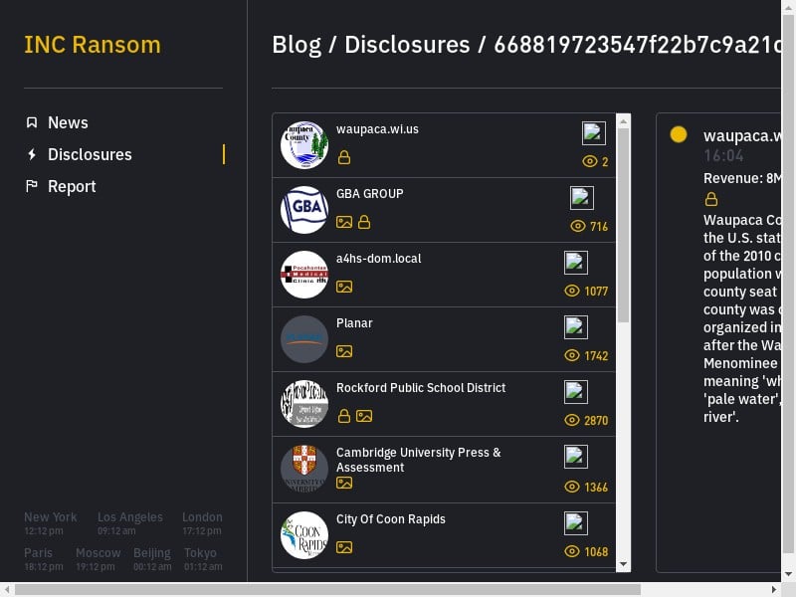Click the lock icon under waupaca.wi.us

(343, 157)
